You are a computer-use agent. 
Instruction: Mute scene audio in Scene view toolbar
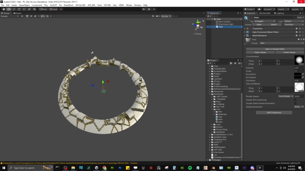pos(31,16)
